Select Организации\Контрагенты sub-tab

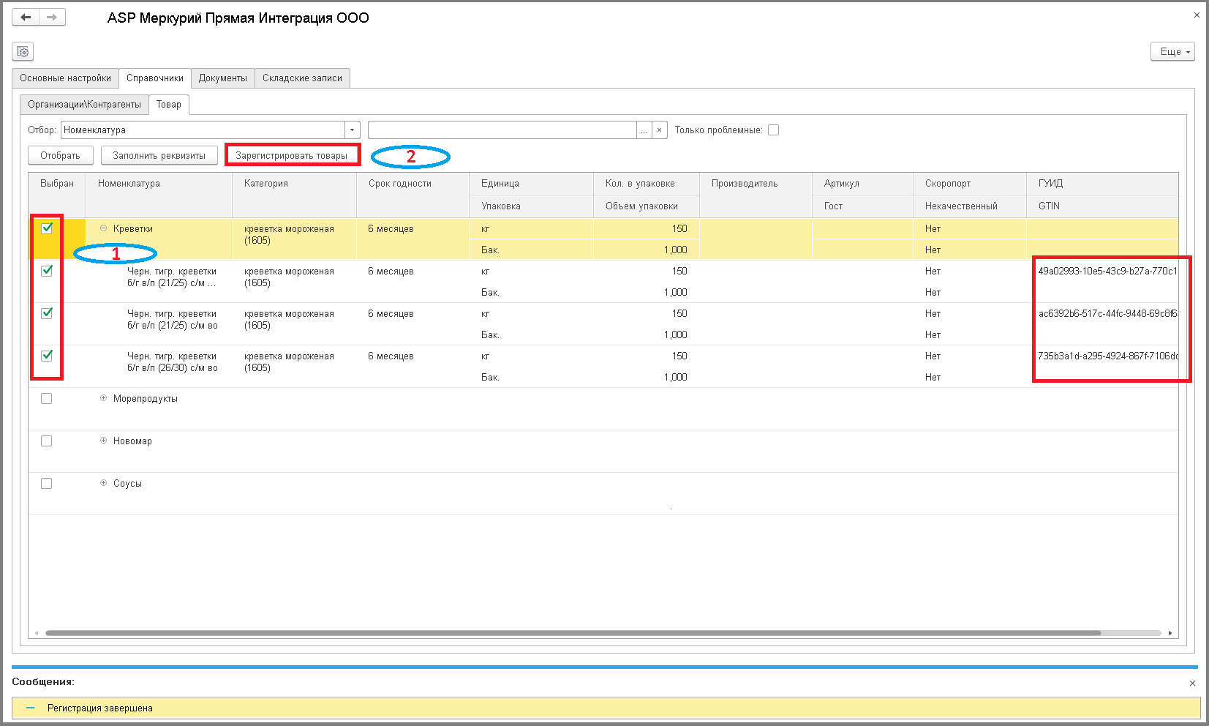pos(84,104)
